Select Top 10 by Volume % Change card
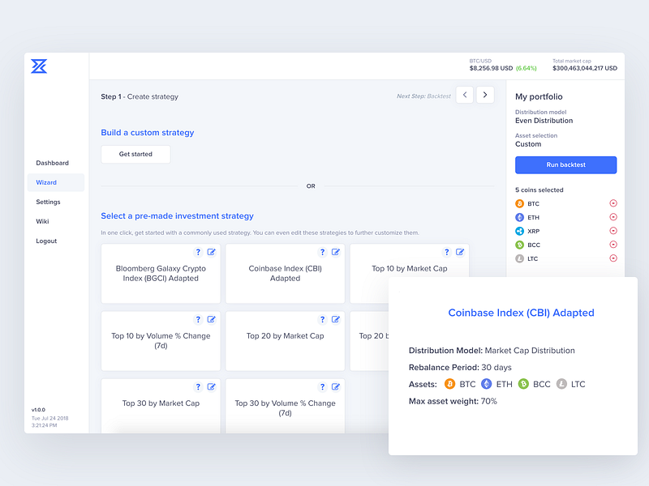 click(161, 341)
